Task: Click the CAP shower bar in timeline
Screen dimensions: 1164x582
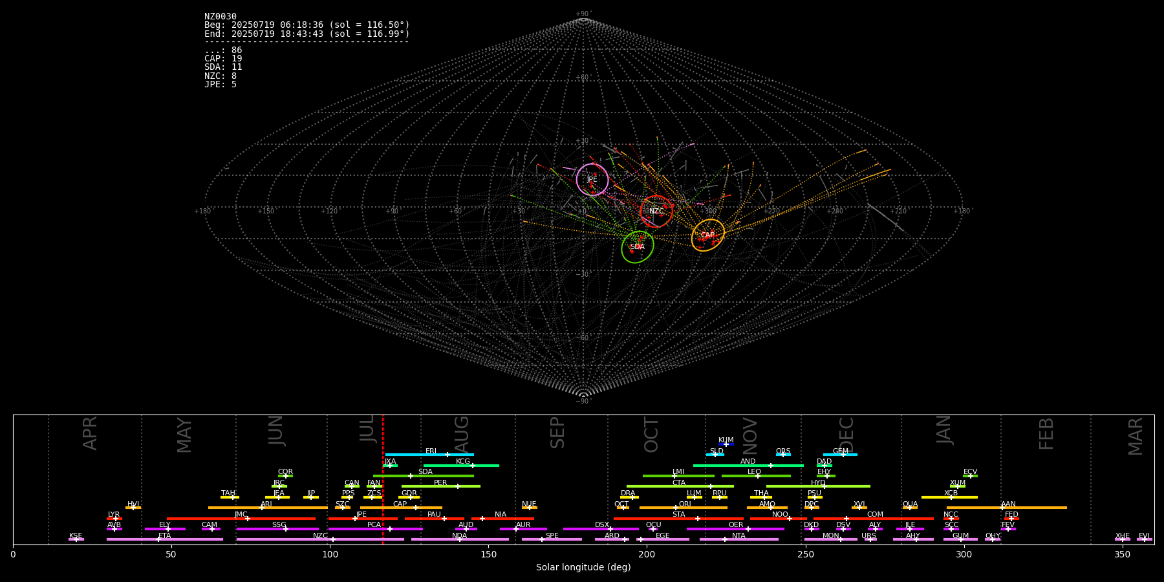Action: (401, 508)
